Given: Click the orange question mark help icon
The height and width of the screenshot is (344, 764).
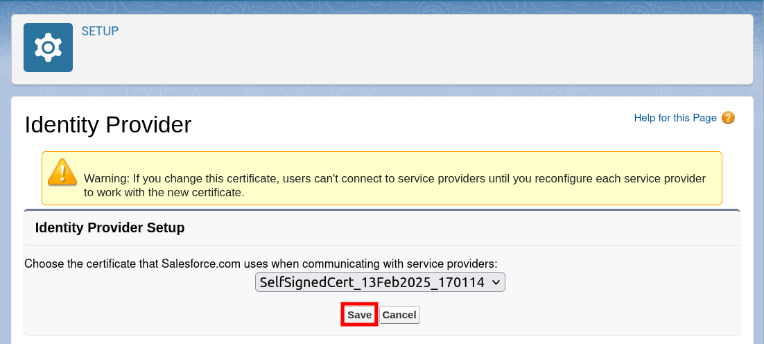Looking at the screenshot, I should pyautogui.click(x=727, y=118).
